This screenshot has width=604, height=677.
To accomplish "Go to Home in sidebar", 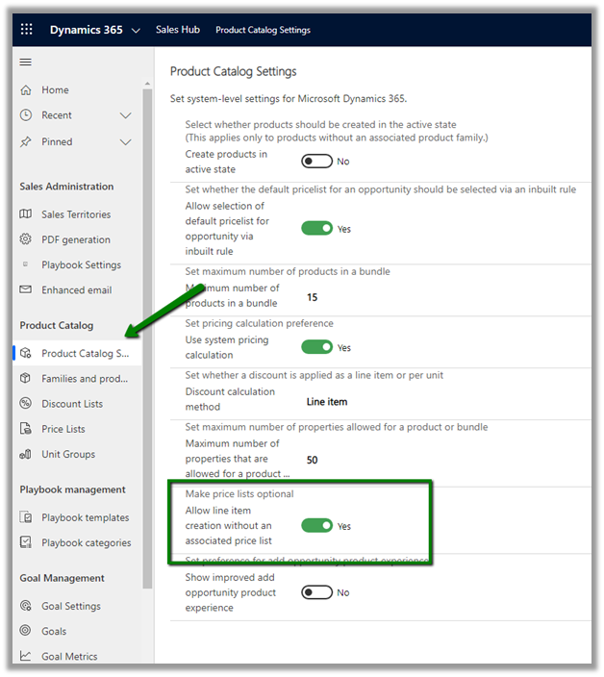I will click(55, 89).
